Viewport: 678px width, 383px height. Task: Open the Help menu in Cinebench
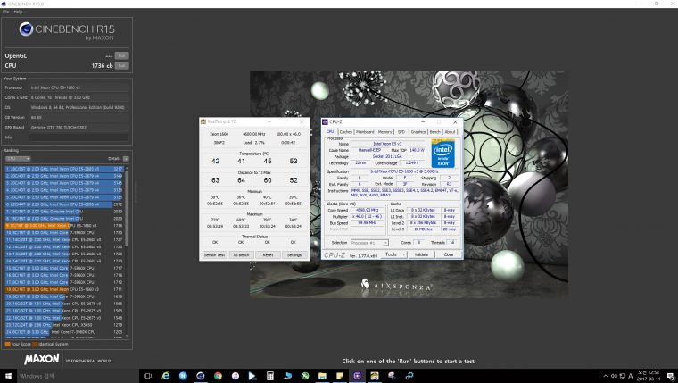pos(18,12)
